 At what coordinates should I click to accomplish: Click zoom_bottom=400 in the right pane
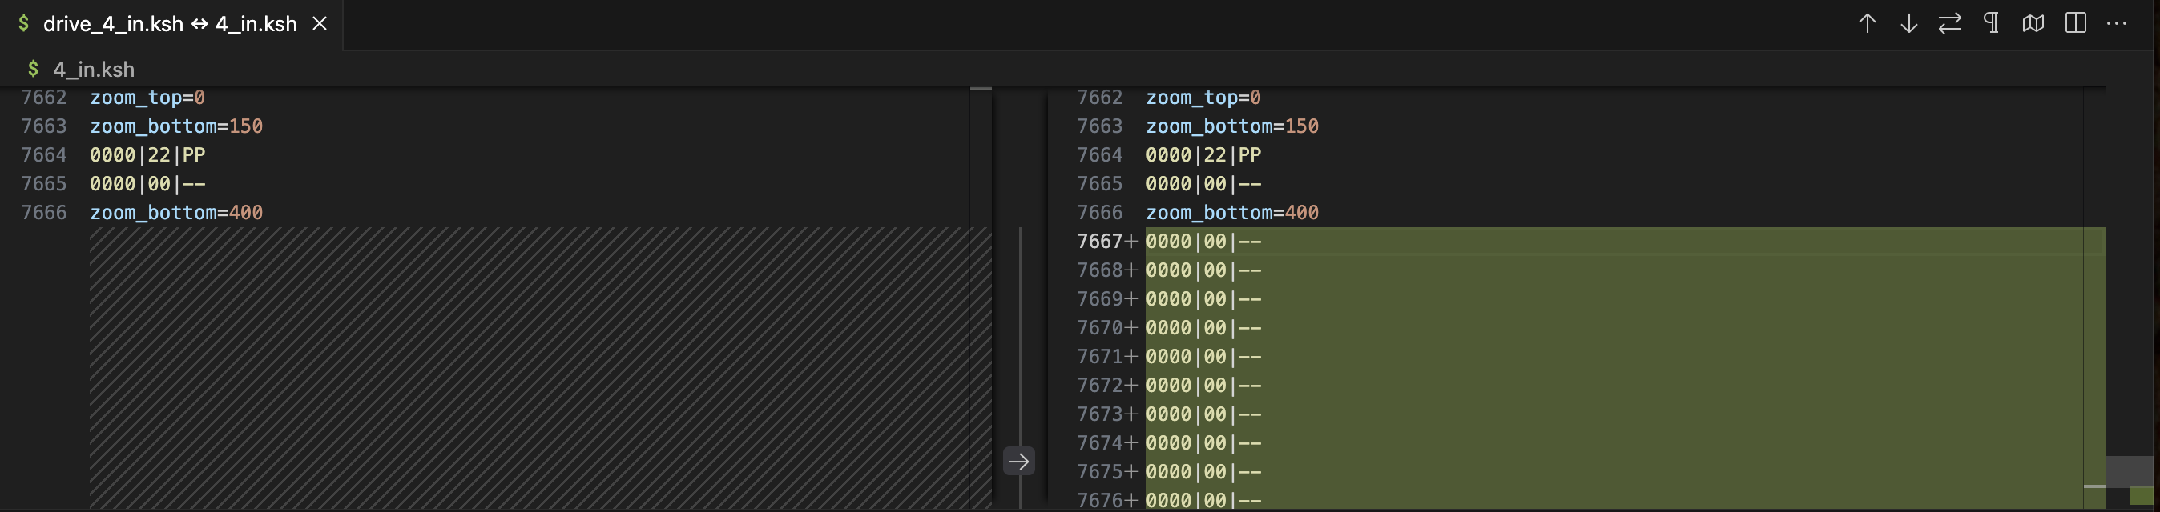coord(1231,213)
